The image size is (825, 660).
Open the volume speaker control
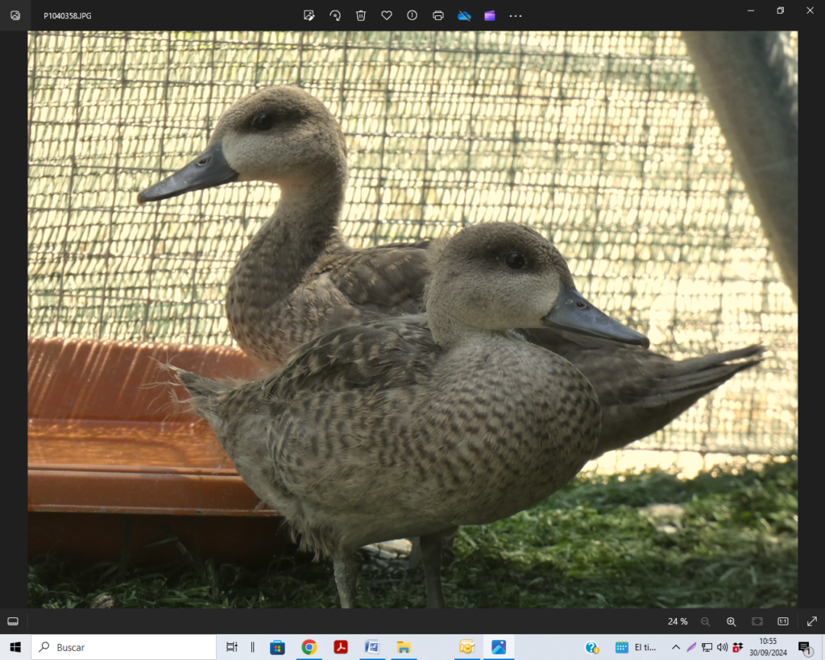[x=722, y=647]
